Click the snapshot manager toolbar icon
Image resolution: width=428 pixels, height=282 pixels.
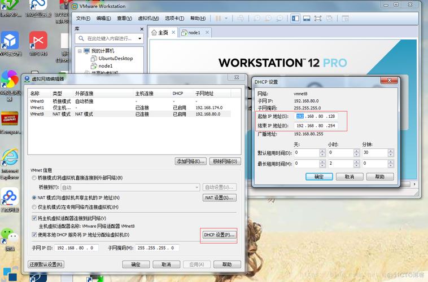[279, 18]
